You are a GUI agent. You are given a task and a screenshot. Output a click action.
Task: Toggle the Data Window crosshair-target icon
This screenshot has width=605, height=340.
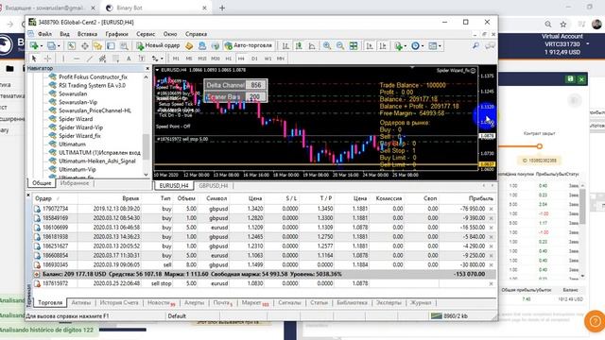pyautogui.click(x=84, y=46)
